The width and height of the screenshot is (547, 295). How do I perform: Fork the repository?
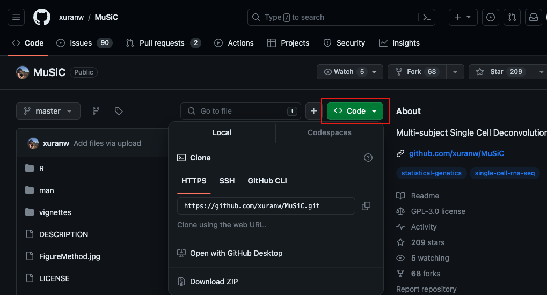click(x=417, y=72)
